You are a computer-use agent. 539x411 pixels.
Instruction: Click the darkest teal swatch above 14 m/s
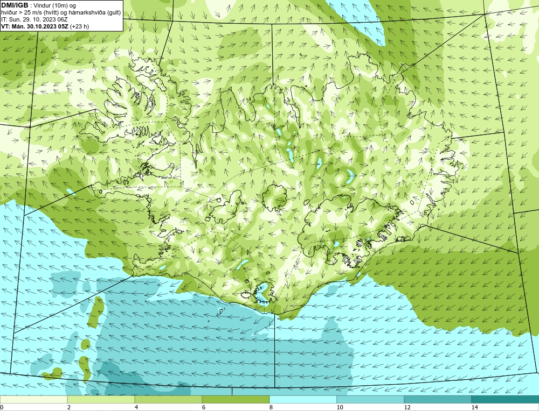coord(506,399)
